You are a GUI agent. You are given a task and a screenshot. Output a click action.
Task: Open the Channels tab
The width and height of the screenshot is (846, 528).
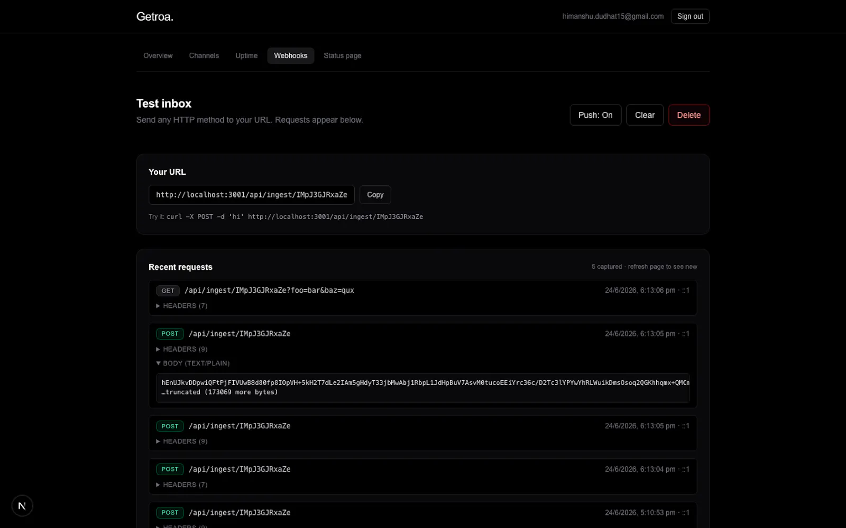pyautogui.click(x=204, y=55)
